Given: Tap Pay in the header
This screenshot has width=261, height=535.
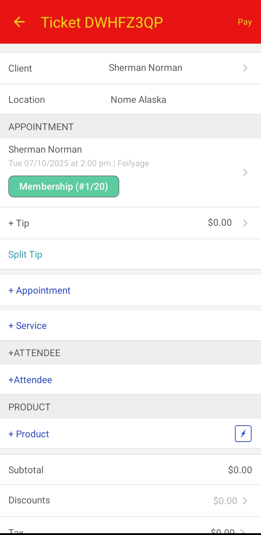Looking at the screenshot, I should point(245,22).
